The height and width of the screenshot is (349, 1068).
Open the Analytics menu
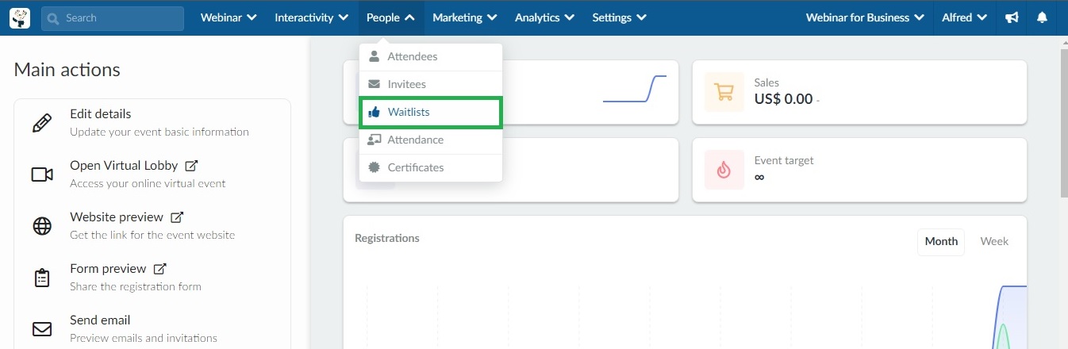coord(545,17)
